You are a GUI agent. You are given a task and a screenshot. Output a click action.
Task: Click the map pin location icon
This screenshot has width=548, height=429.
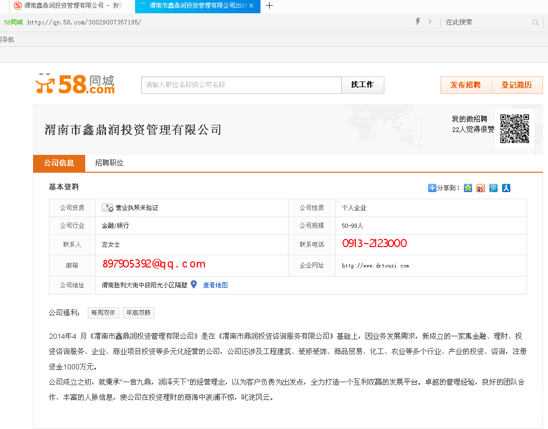pyautogui.click(x=194, y=285)
